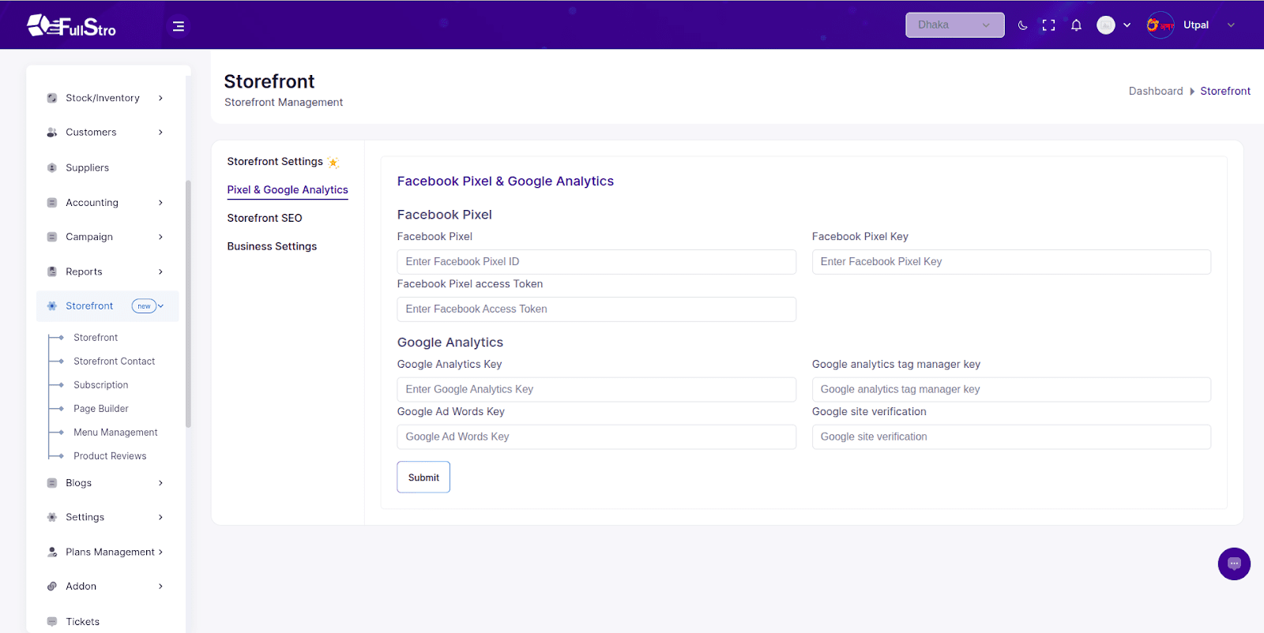Screen dimensions: 1264x633
Task: Collapse the Storefront submenu chevron
Action: pos(161,306)
